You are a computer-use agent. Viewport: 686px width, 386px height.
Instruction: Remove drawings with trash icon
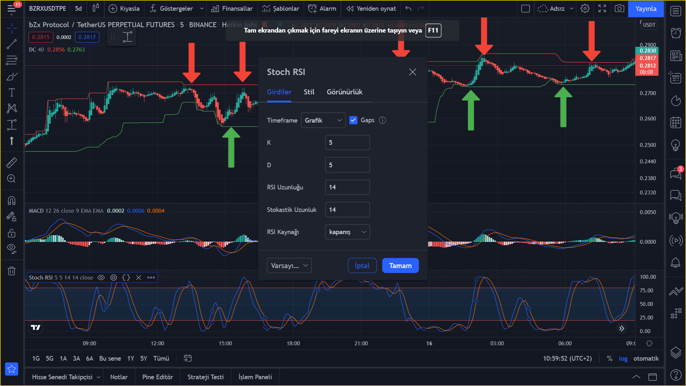click(x=11, y=271)
